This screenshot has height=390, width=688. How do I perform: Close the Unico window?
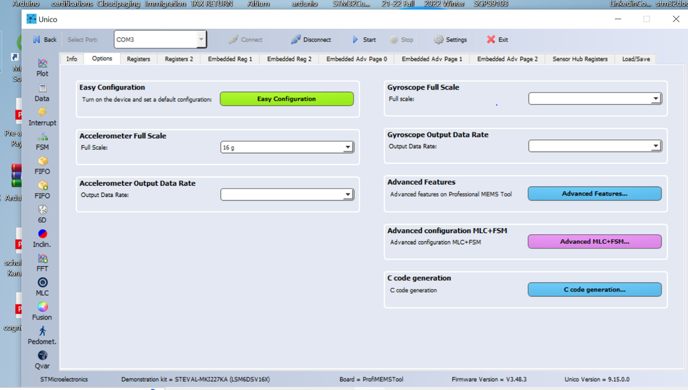pyautogui.click(x=676, y=19)
